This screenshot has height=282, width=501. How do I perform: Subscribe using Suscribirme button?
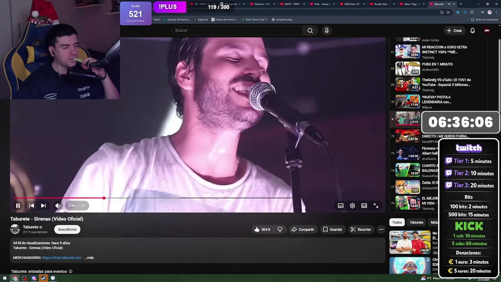tap(67, 230)
